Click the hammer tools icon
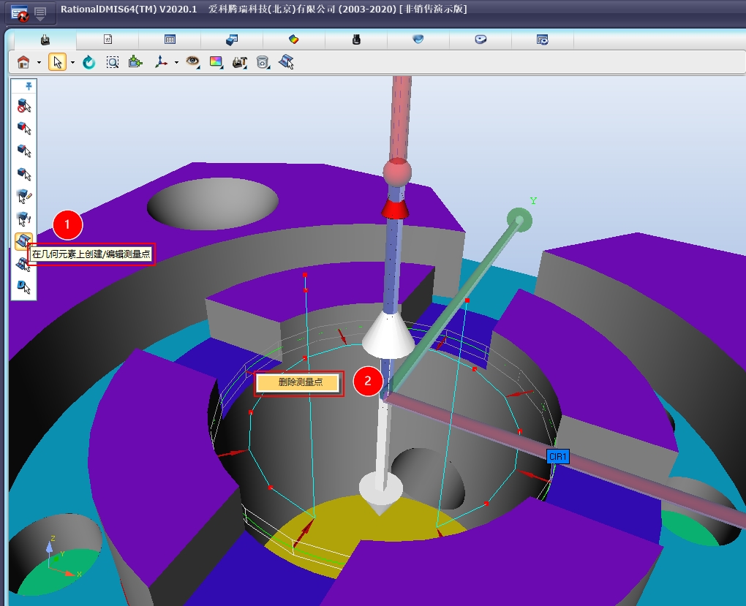Image resolution: width=746 pixels, height=606 pixels. pos(240,62)
